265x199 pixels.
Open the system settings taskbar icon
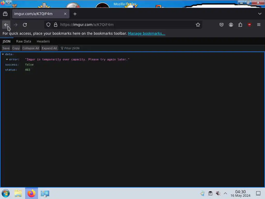point(45,193)
